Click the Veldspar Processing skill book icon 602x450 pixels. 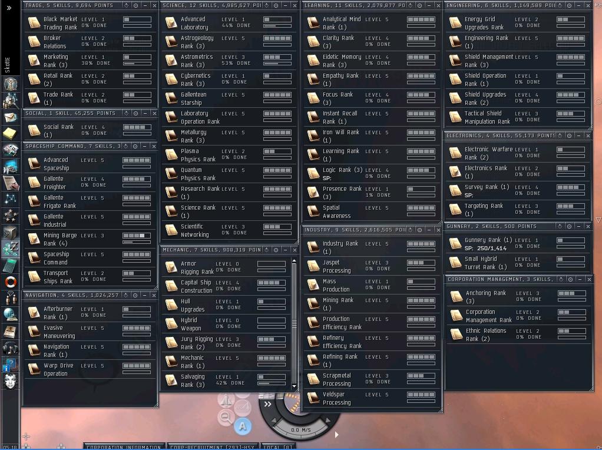tap(313, 398)
